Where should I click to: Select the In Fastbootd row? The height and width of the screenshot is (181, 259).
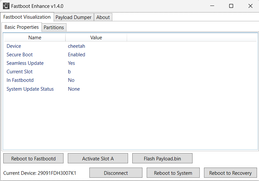[x=20, y=80]
